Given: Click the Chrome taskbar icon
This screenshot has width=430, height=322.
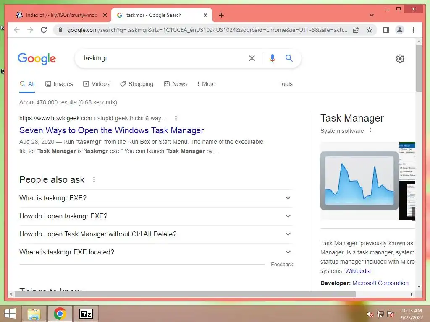Looking at the screenshot, I should coord(60,314).
